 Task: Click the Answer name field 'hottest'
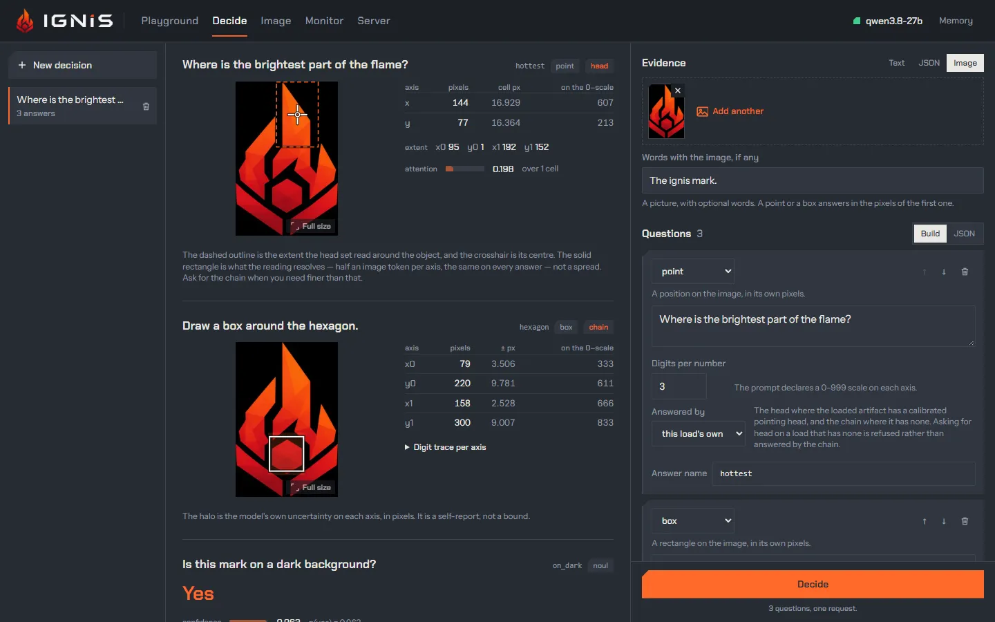tap(844, 473)
